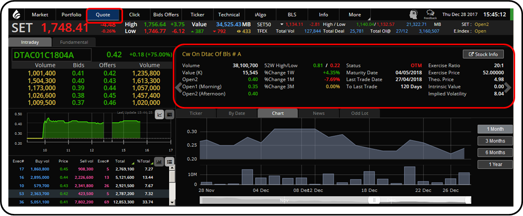Click the Cw On Dtac Of Bls # A title
The image size is (523, 216).
pyautogui.click(x=212, y=54)
